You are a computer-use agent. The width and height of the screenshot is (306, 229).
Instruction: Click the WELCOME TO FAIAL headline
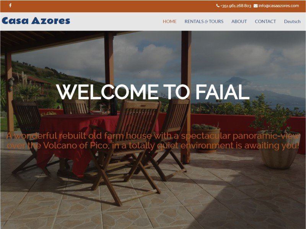(x=153, y=92)
